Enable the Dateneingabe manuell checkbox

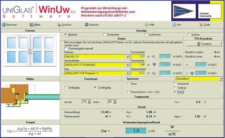(x=66, y=49)
